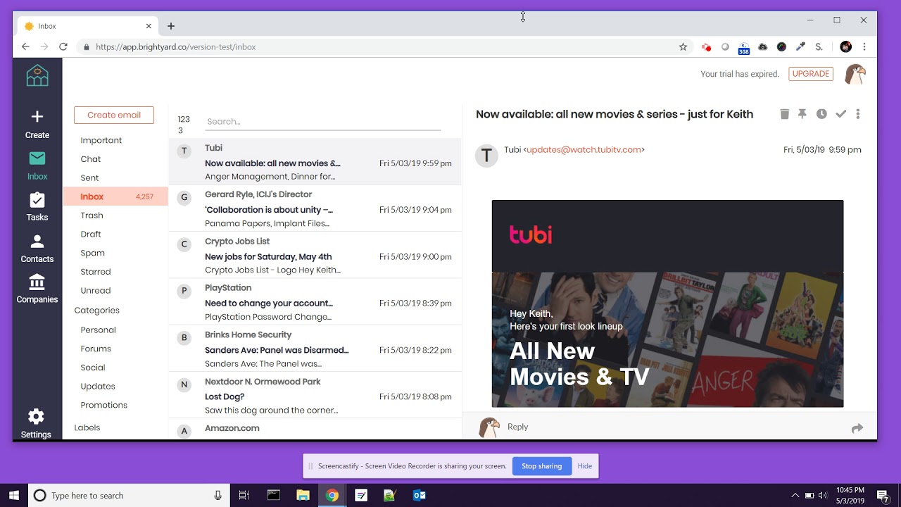901x507 pixels.
Task: Open the Nextdoor Lost Dog email
Action: 315,395
